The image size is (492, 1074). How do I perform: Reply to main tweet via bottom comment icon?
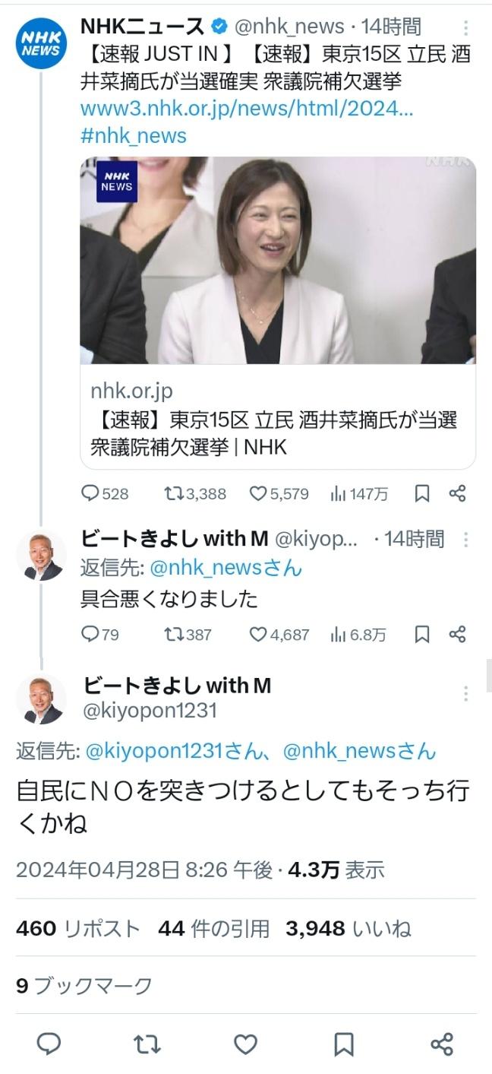point(49,1044)
